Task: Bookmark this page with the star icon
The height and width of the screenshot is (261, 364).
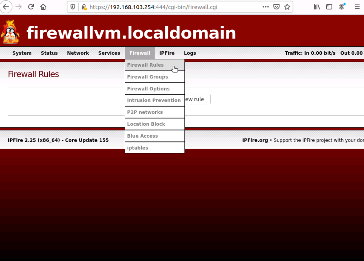Action: pyautogui.click(x=287, y=7)
